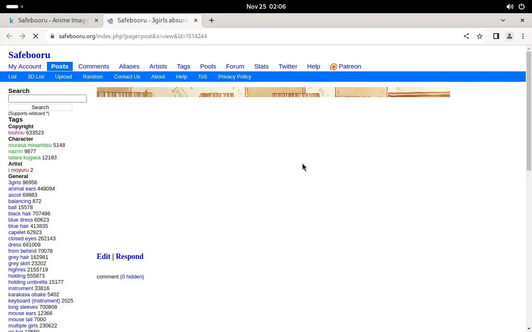Share this page via share icon
The width and height of the screenshot is (532, 332).
pos(466,36)
